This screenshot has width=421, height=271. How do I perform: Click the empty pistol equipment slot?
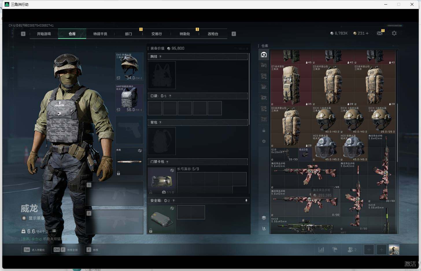(x=129, y=130)
